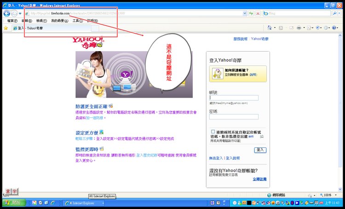Viewport: 345px width, 209px height.
Task: Click the magnifier Search icon
Action: 335,13
